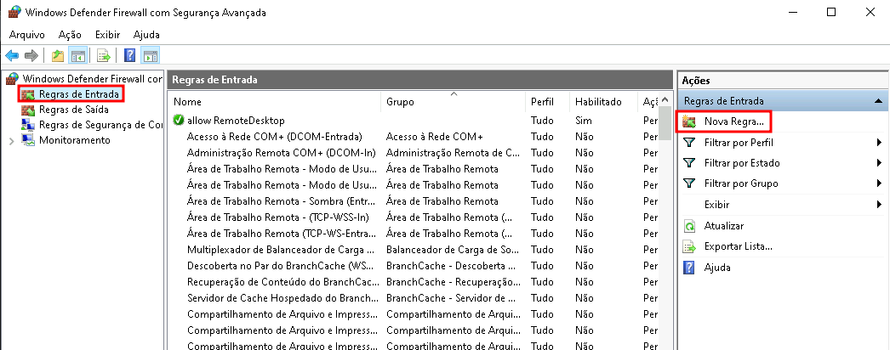Sort by the Nome column header
The height and width of the screenshot is (350, 890).
[275, 102]
